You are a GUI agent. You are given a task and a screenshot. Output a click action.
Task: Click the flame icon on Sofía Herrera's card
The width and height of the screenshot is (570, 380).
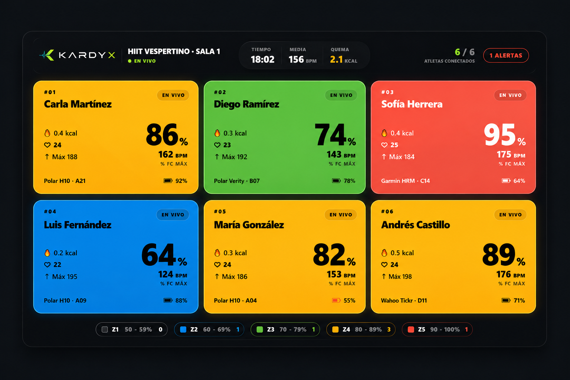(384, 133)
